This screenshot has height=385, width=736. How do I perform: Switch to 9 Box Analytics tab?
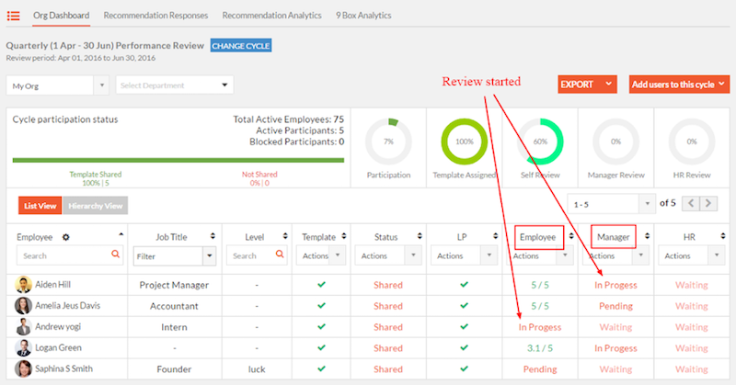pos(363,16)
